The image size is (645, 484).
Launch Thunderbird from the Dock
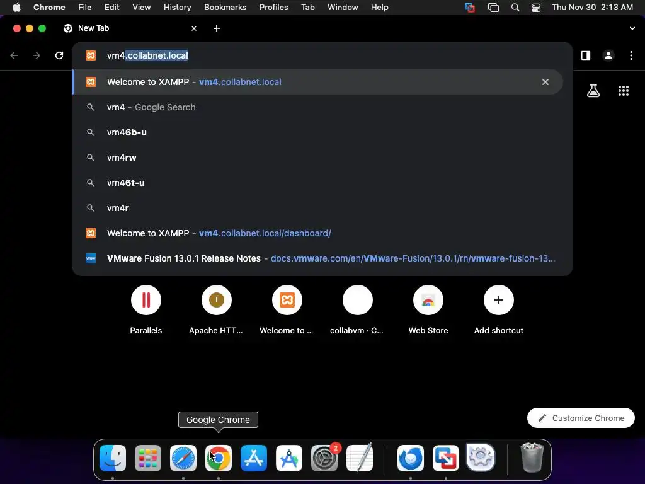tap(411, 458)
